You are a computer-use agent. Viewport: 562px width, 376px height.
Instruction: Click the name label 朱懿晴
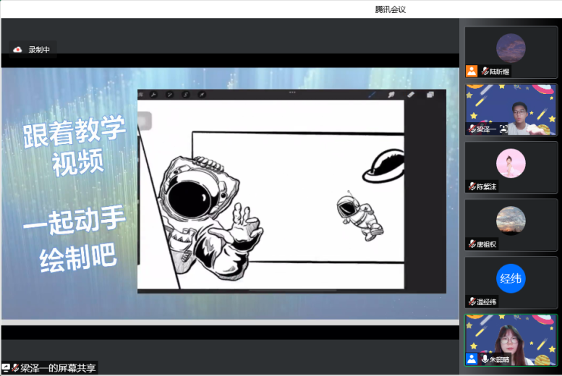(499, 359)
